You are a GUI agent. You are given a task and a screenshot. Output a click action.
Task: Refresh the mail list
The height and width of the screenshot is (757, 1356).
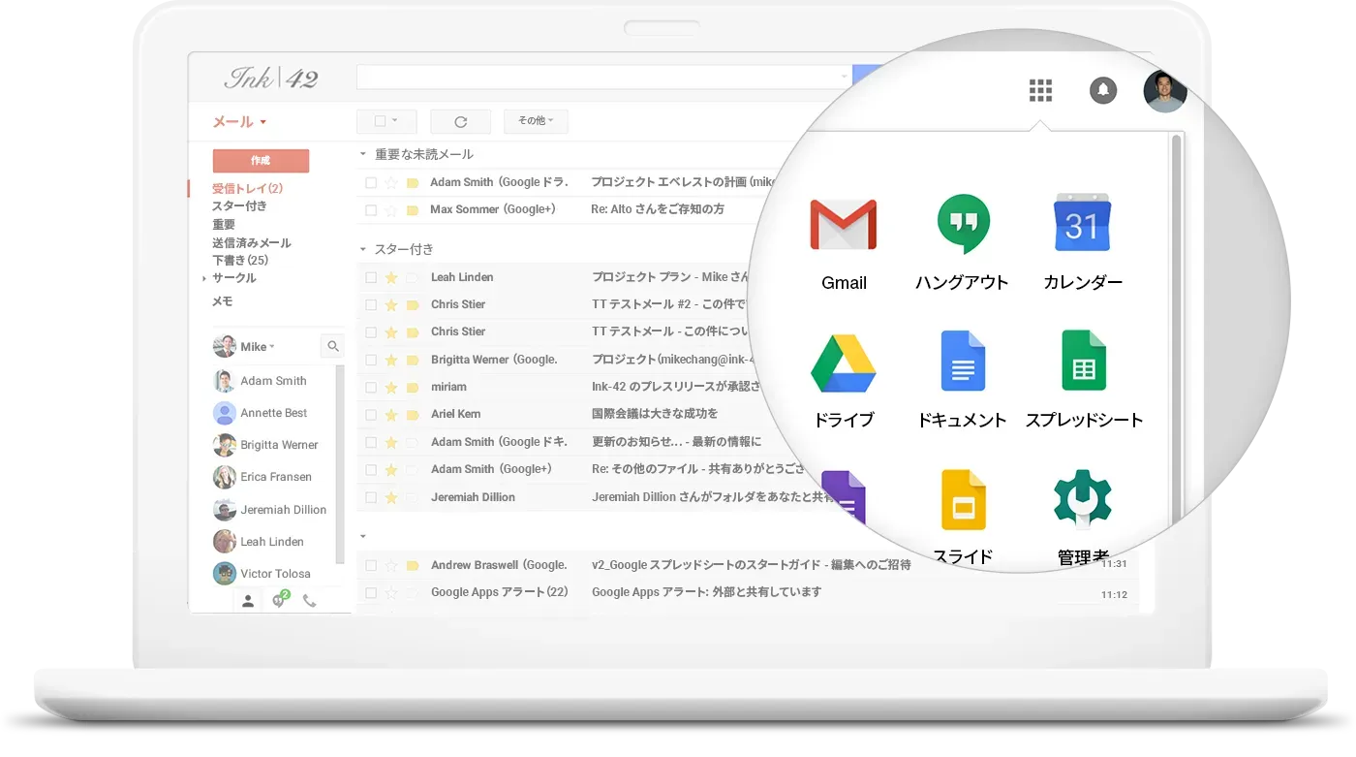tap(461, 122)
